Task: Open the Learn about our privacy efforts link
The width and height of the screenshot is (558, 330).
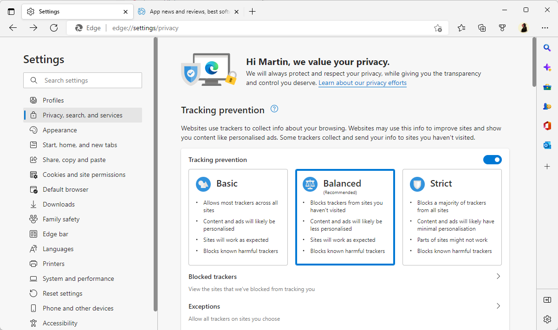Action: pyautogui.click(x=362, y=83)
